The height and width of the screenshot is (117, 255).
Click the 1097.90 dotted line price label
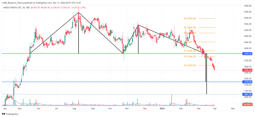(248, 94)
